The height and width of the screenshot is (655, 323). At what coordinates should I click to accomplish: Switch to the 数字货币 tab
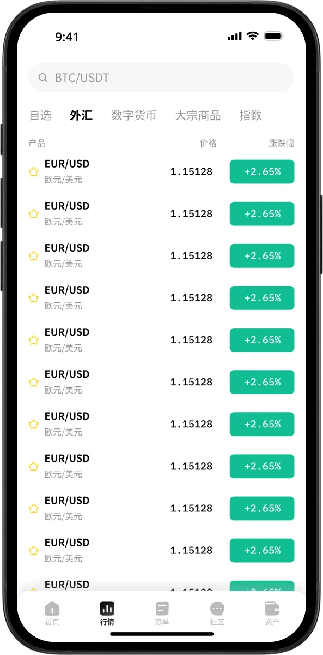tap(133, 115)
